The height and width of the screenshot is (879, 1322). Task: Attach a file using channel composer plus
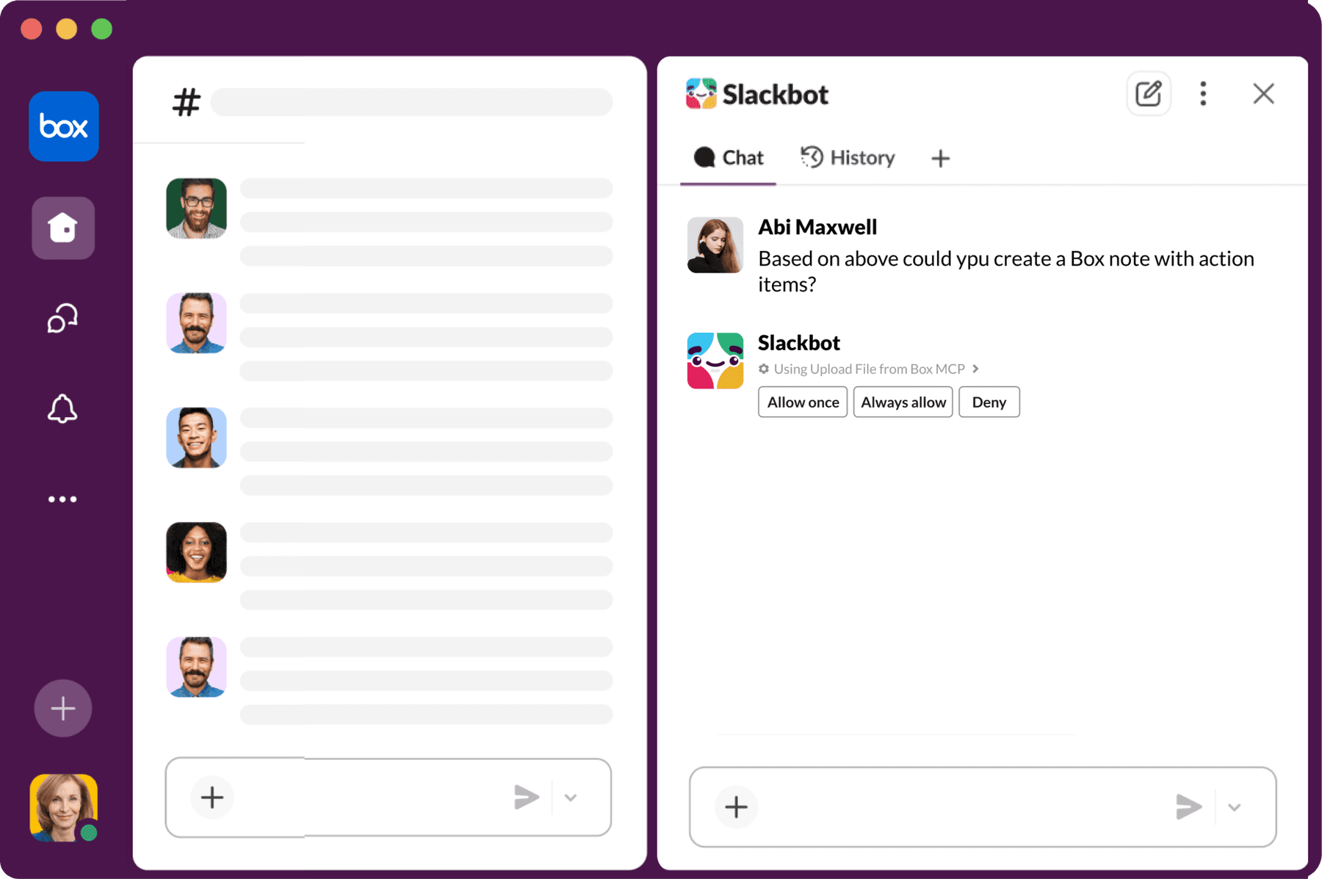pos(212,797)
